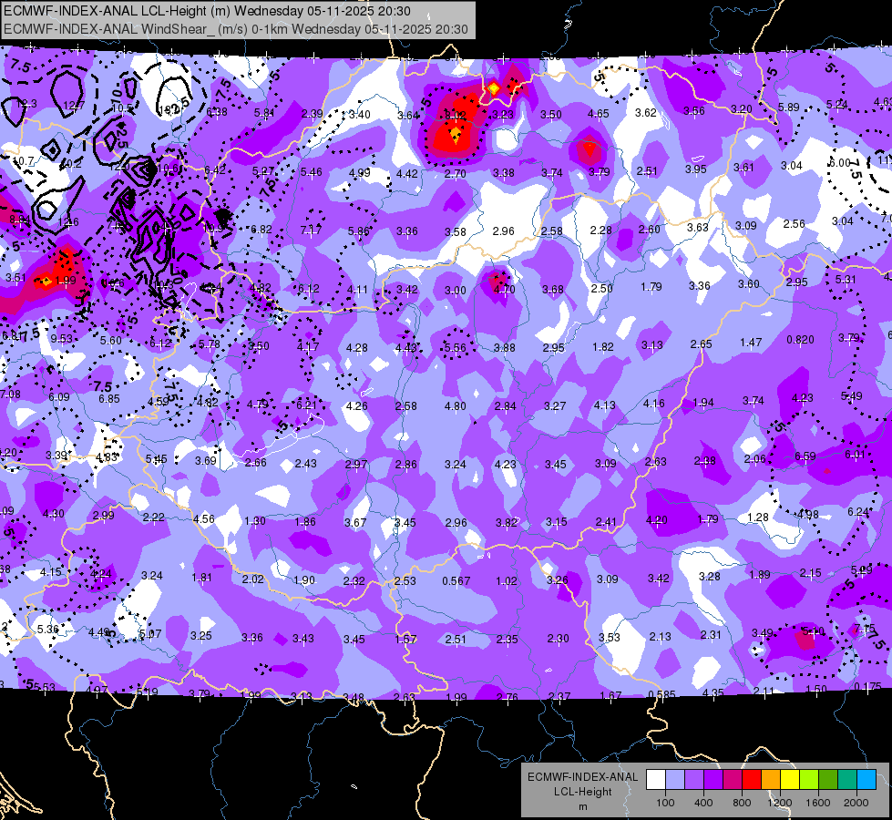Click the grid value 1.02
The height and width of the screenshot is (820, 892).
point(507,581)
